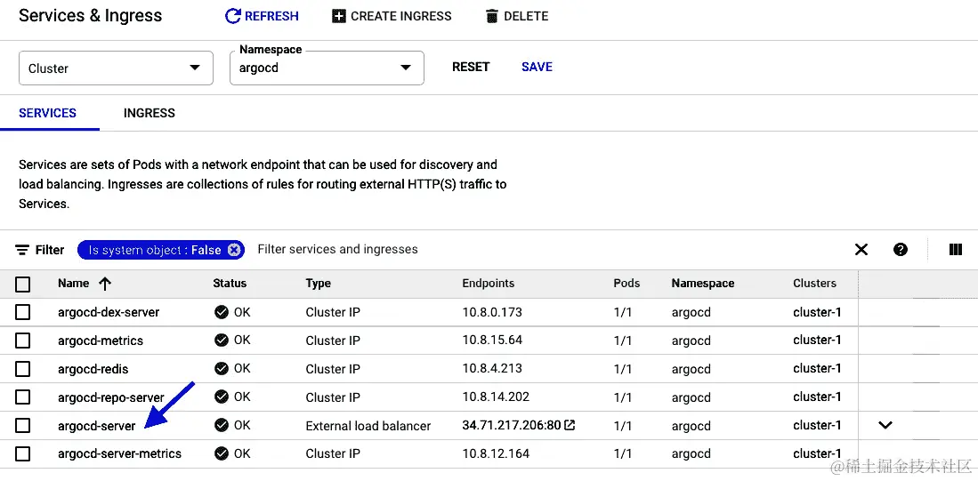The height and width of the screenshot is (481, 978).
Task: Check the argocd-repo-server row checkbox
Action: coord(22,397)
